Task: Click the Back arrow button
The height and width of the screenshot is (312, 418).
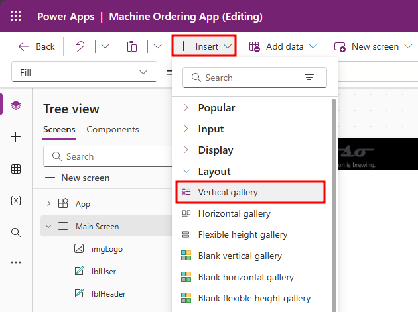Action: (x=36, y=46)
